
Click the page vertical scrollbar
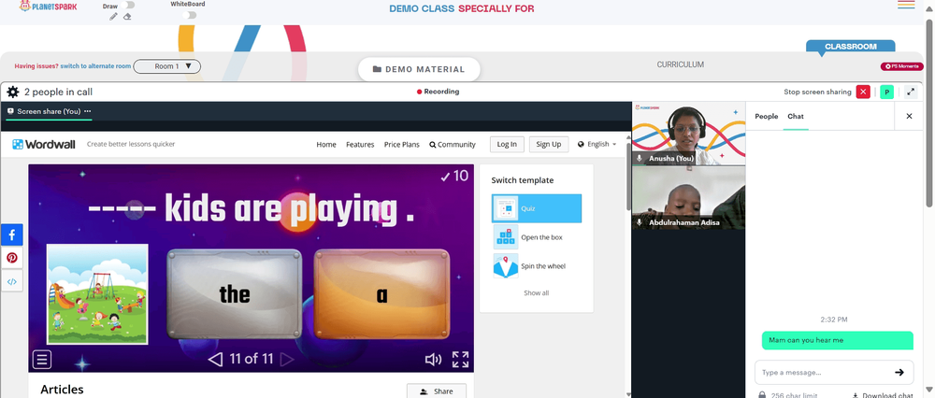click(929, 113)
